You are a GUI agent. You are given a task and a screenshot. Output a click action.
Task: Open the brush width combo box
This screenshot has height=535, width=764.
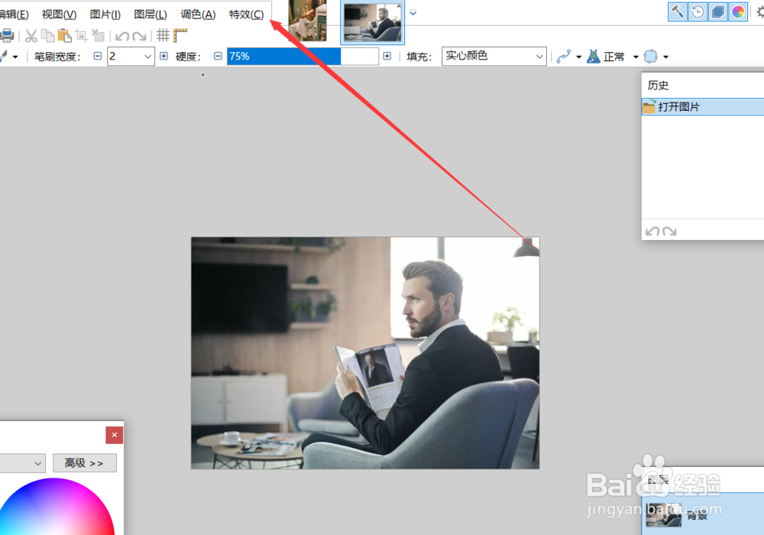pos(131,56)
